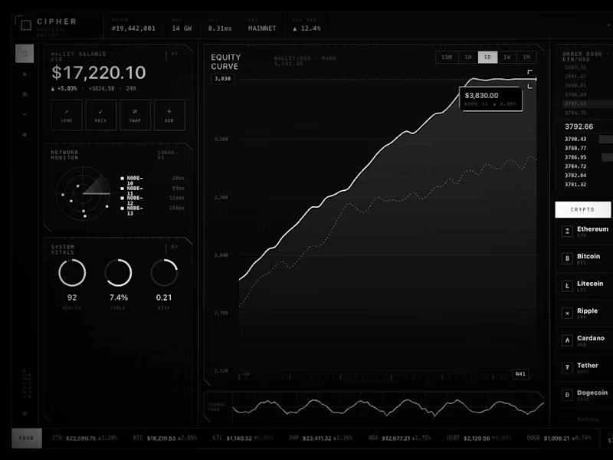
Task: Click the BTC $18,210.53 ticker entry
Action: click(x=165, y=438)
